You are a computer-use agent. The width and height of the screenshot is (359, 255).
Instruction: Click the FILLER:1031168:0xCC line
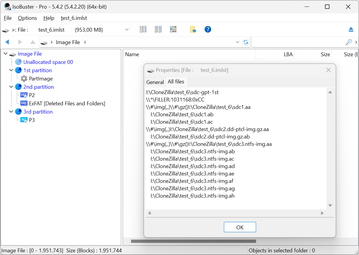[175, 100]
